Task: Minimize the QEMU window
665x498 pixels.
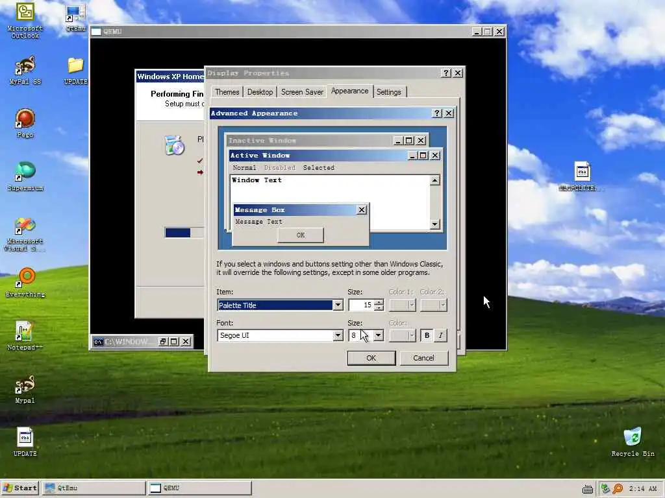Action: [477, 32]
